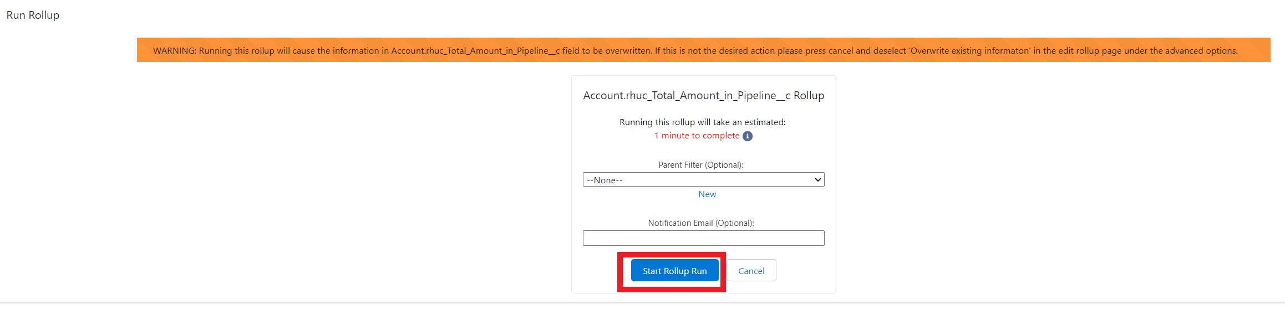1285x325 pixels.
Task: Click the New parent filter link
Action: 707,194
